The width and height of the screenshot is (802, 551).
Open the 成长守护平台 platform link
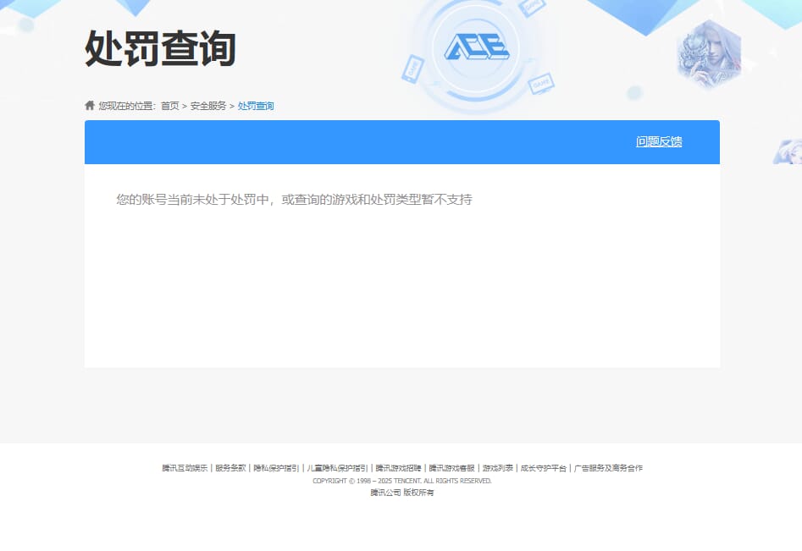(x=543, y=467)
